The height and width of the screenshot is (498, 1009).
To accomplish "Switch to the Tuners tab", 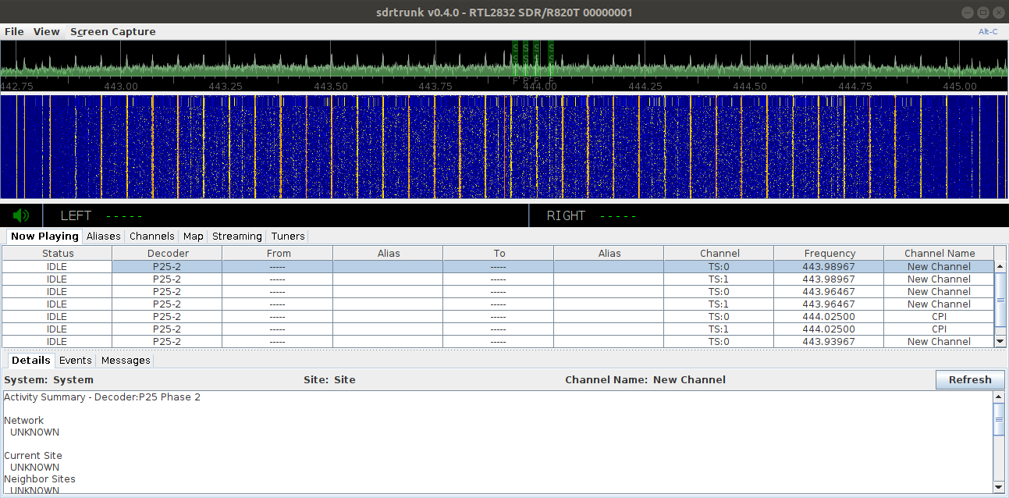I will [287, 236].
